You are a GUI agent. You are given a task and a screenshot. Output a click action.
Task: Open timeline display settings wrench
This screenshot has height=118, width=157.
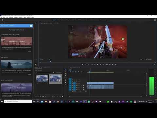point(81,72)
